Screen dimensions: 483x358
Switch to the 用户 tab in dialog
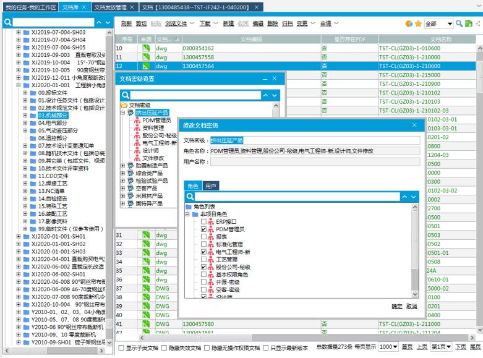(211, 185)
